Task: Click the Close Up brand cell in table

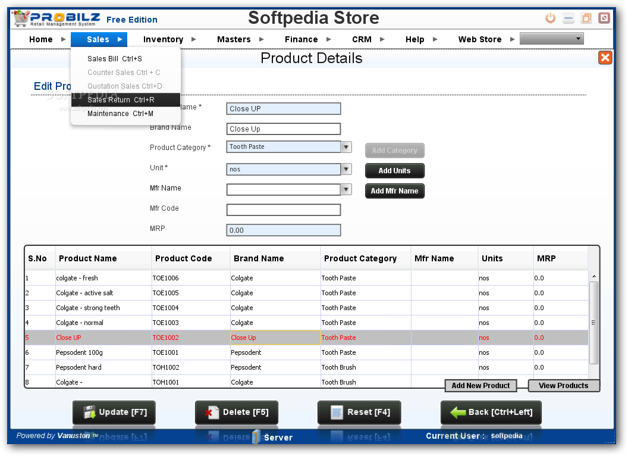Action: coord(275,338)
